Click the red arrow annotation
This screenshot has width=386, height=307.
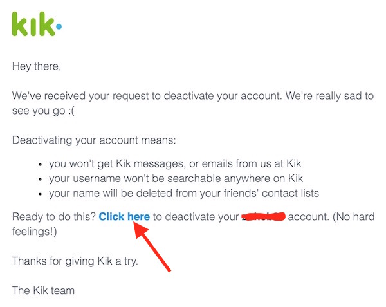pos(152,247)
